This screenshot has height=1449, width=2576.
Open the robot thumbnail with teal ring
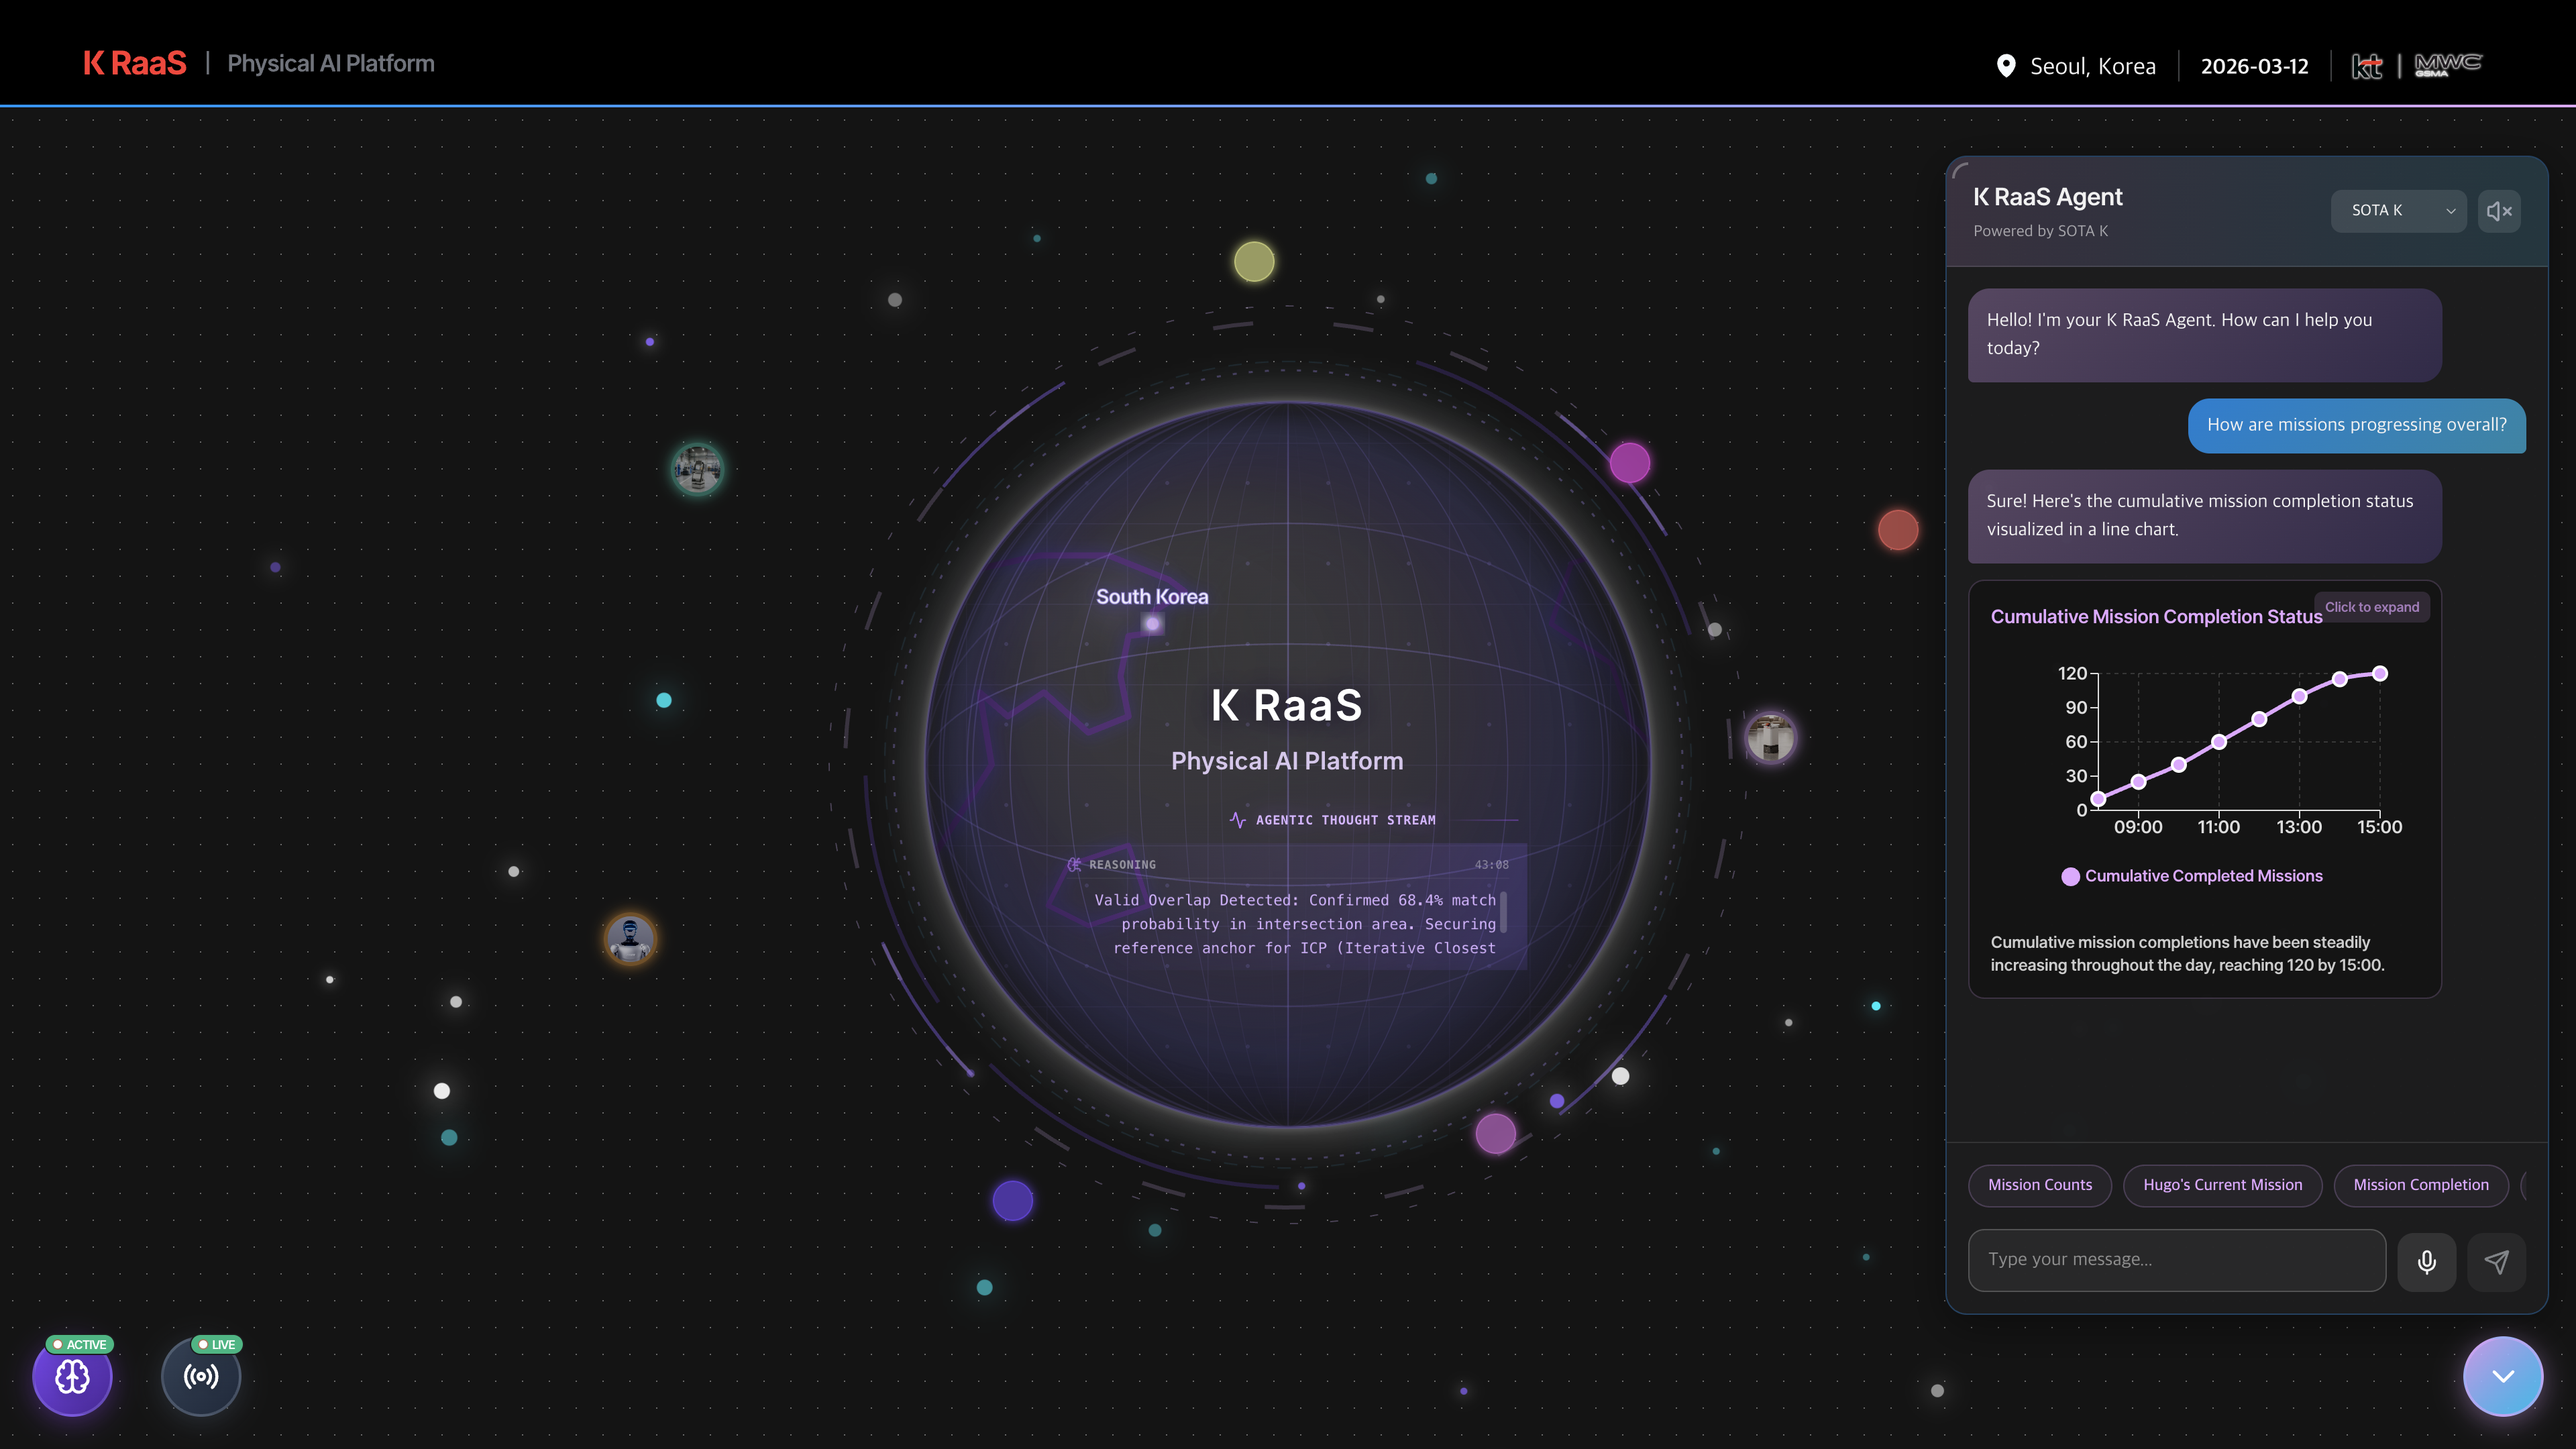(697, 468)
